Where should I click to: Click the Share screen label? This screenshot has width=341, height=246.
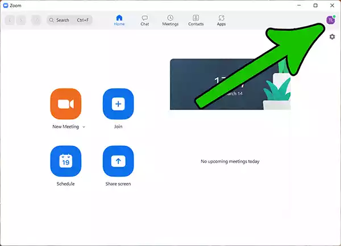(x=118, y=184)
